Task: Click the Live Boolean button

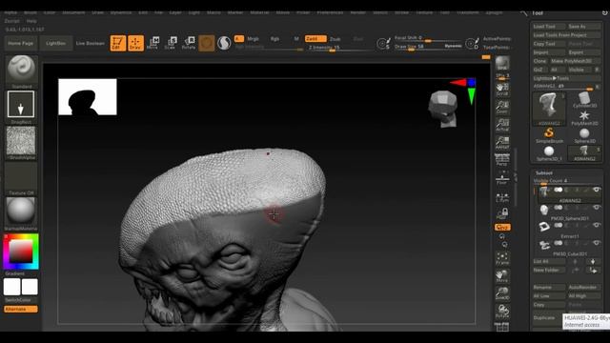Action: (91, 43)
